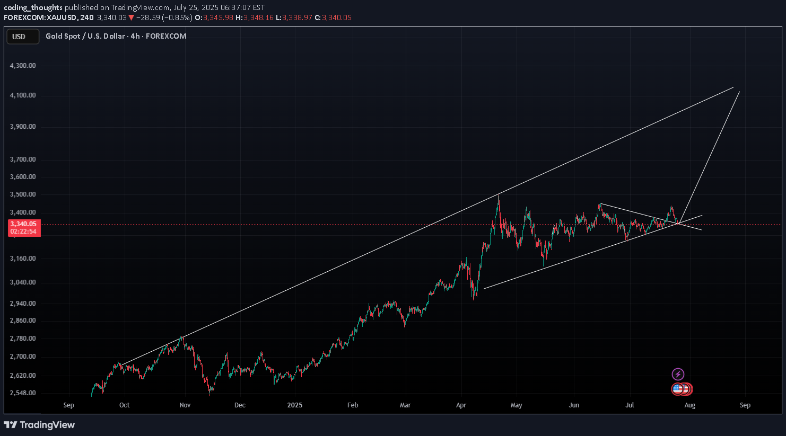Click the Nov label on time axis
Screen dimensions: 786x436
point(185,405)
